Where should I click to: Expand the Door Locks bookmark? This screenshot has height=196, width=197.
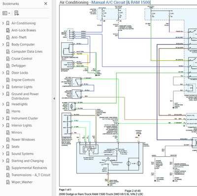click(x=3, y=73)
